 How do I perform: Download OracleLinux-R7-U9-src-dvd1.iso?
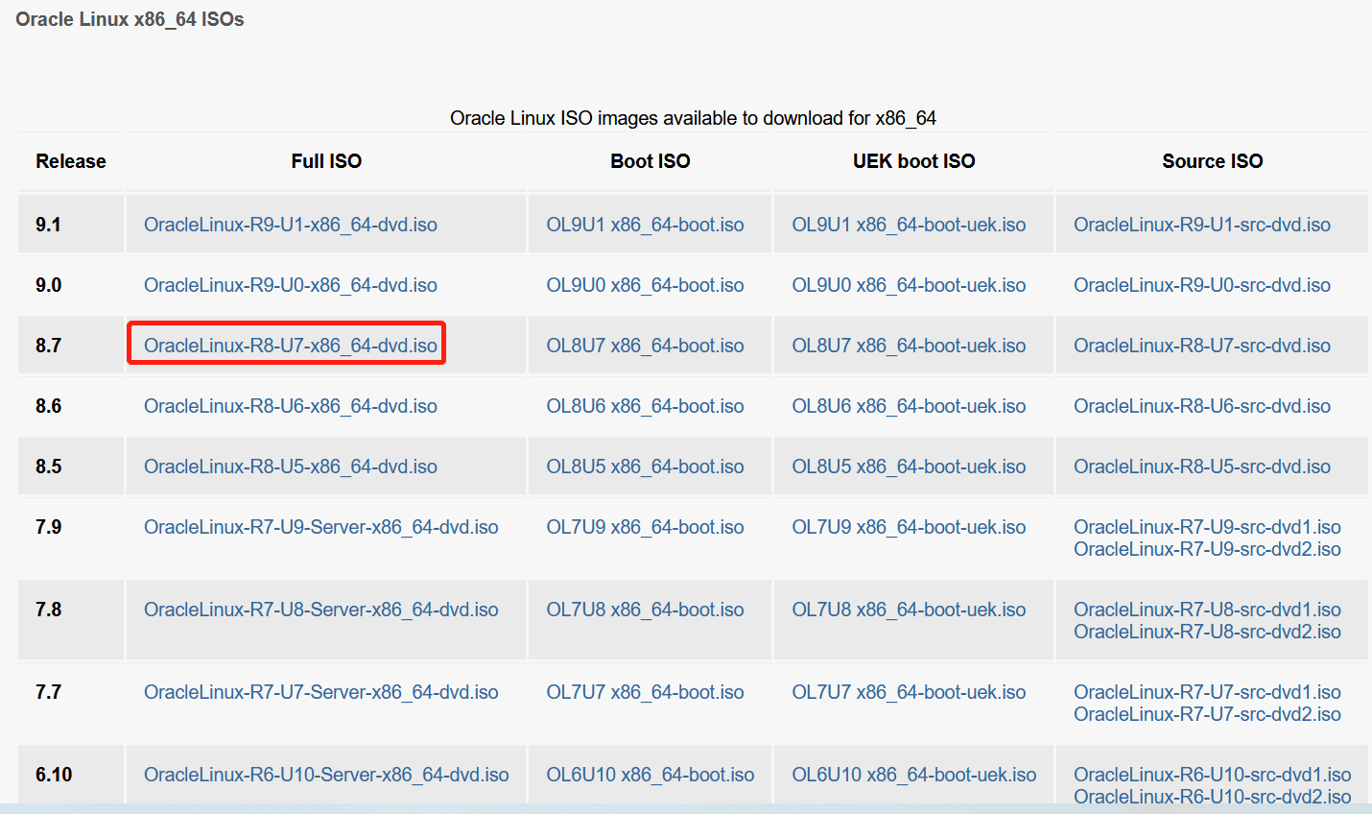1208,527
